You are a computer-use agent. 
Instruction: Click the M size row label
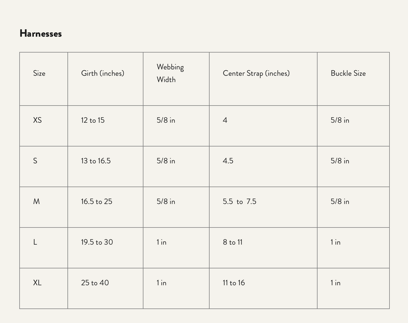(x=36, y=201)
